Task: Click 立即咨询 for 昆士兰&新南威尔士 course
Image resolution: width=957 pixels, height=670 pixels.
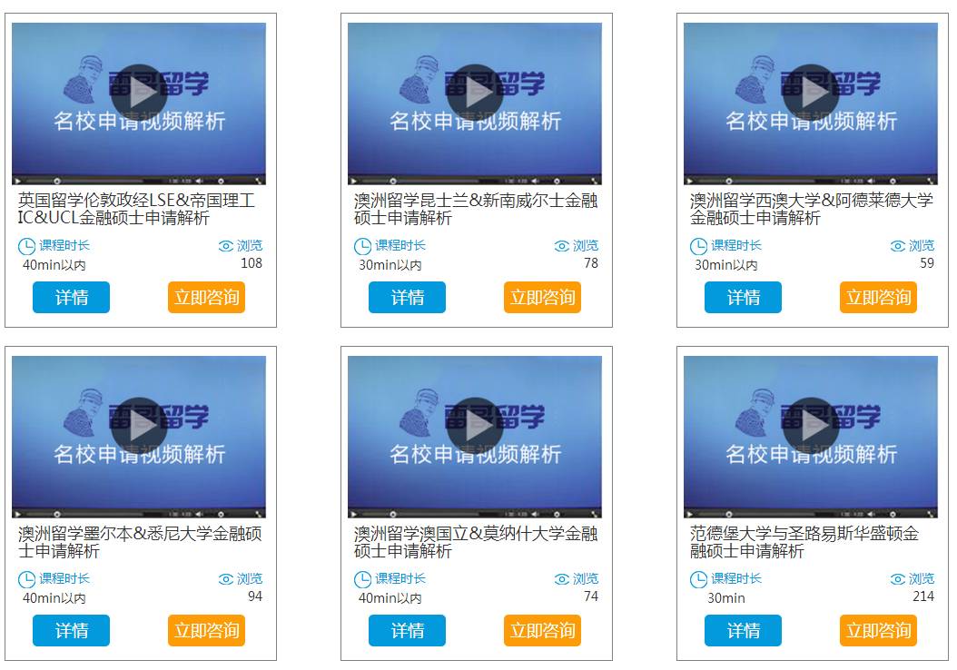Action: (543, 297)
